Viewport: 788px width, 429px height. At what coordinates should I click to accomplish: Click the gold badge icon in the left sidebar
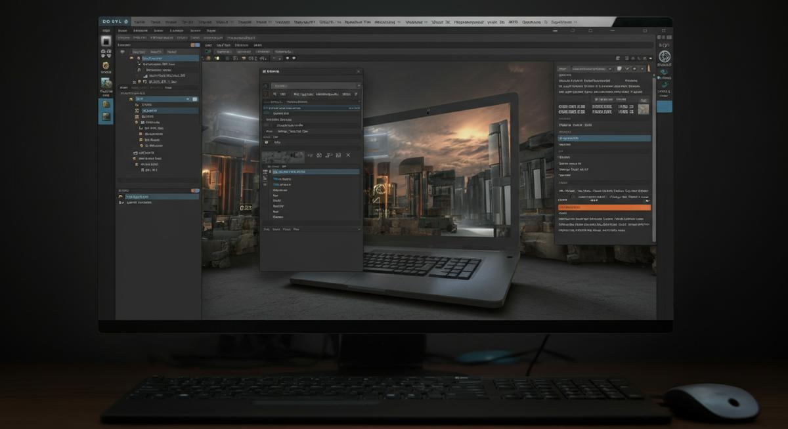[106, 66]
